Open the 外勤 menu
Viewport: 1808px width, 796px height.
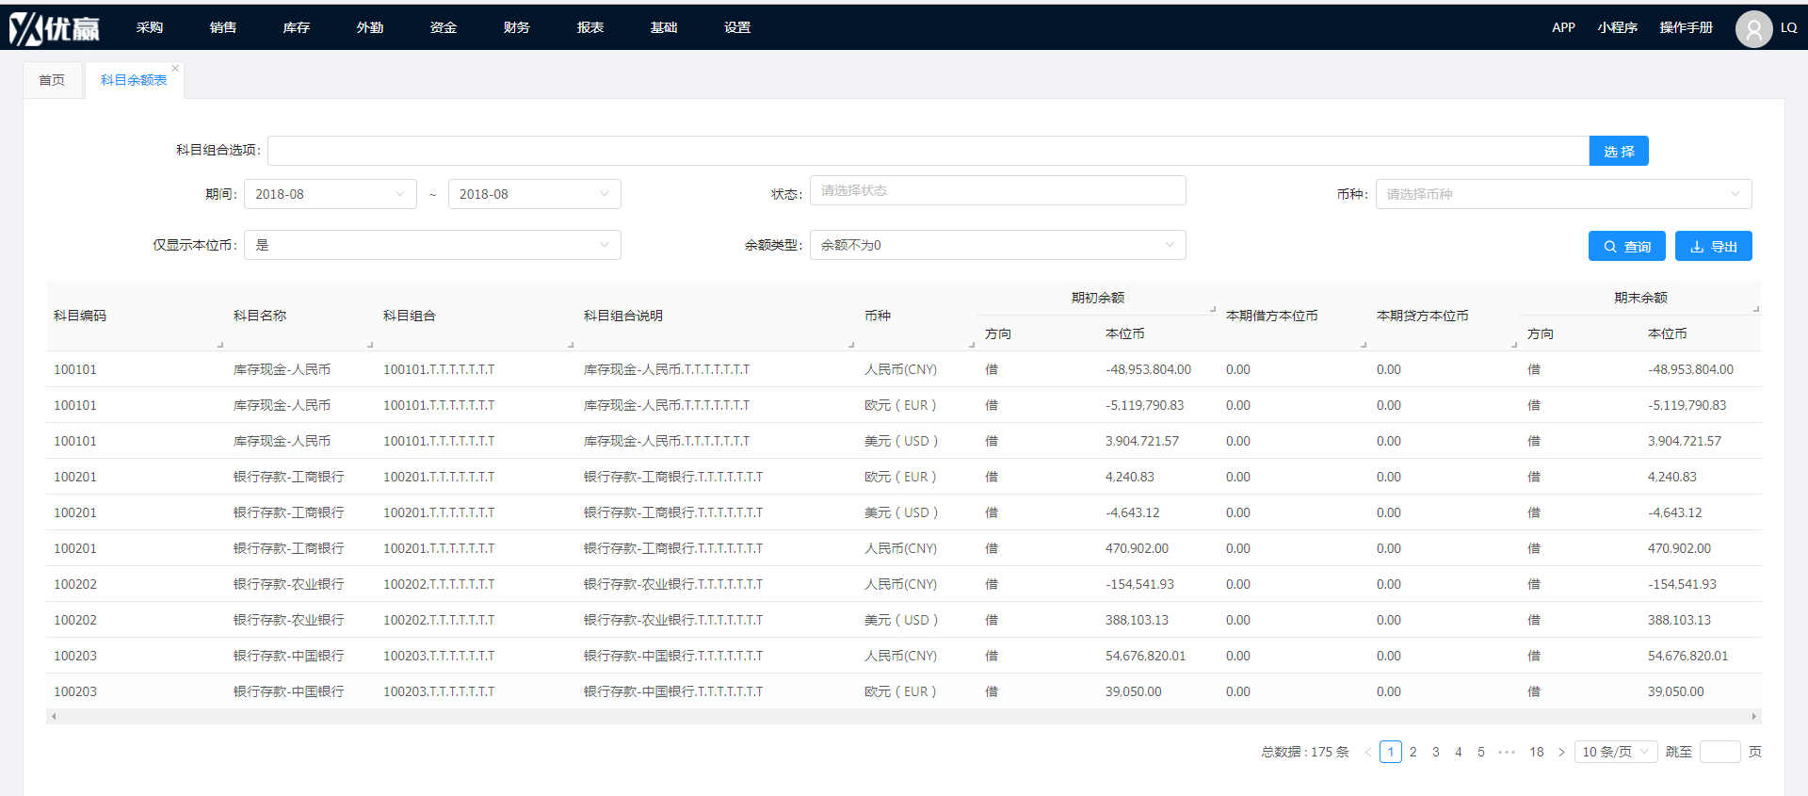(370, 27)
